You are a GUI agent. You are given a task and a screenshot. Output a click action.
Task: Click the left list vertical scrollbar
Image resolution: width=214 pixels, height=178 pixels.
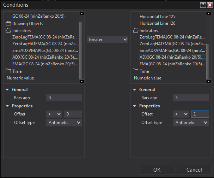[x=82, y=46]
